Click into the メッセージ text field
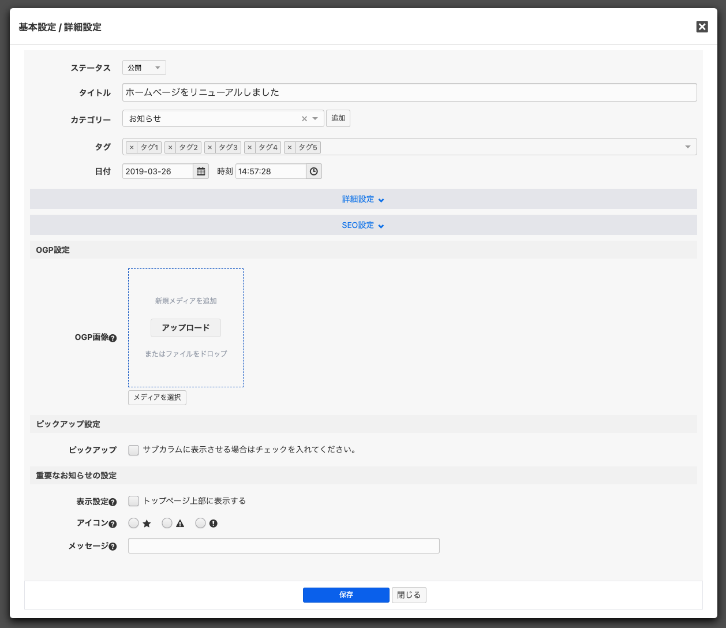 coord(284,546)
